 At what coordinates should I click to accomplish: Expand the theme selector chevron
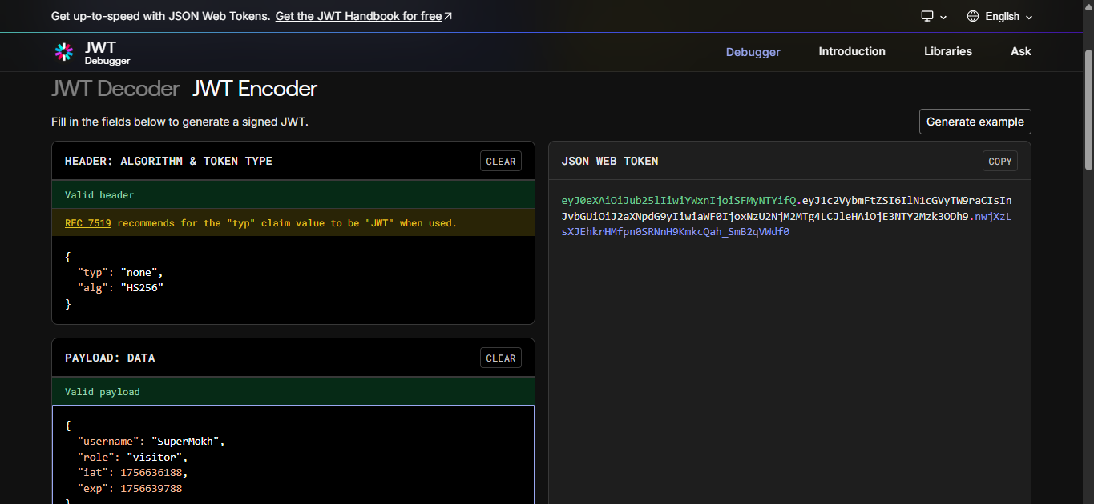[x=943, y=17]
